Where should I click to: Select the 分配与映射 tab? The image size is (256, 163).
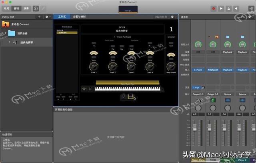tap(79, 17)
